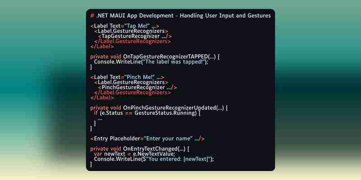Click the line 'if (e.Status == GestureStatus.Running) {'
This screenshot has height=180, width=361.
point(147,113)
